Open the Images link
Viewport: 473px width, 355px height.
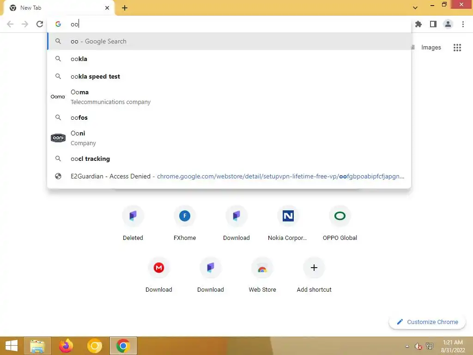click(x=431, y=48)
